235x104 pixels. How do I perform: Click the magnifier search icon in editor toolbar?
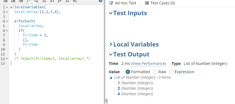click(x=36, y=1)
